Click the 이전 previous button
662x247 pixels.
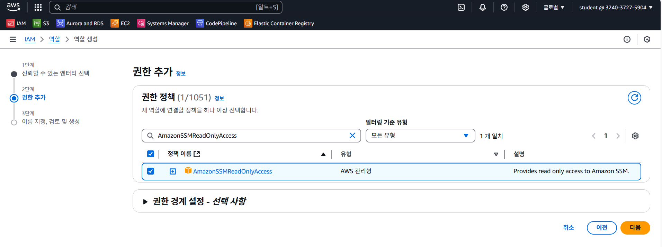[x=602, y=228]
